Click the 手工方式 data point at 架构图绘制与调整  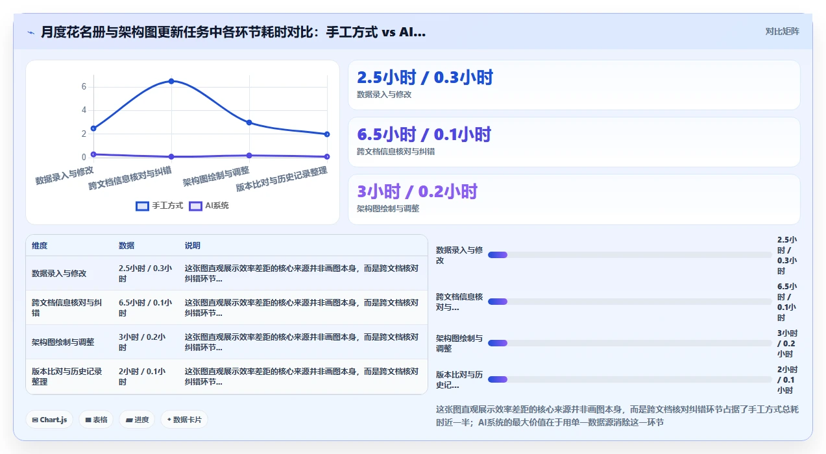(249, 123)
